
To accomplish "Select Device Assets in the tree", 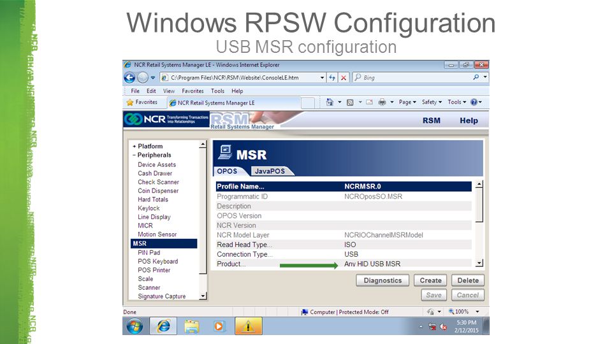I will (x=157, y=164).
